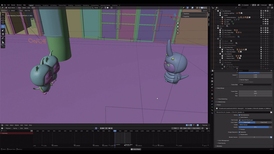
Task: Open the Playback popover in timeline
Action: pyautogui.click(x=9, y=128)
